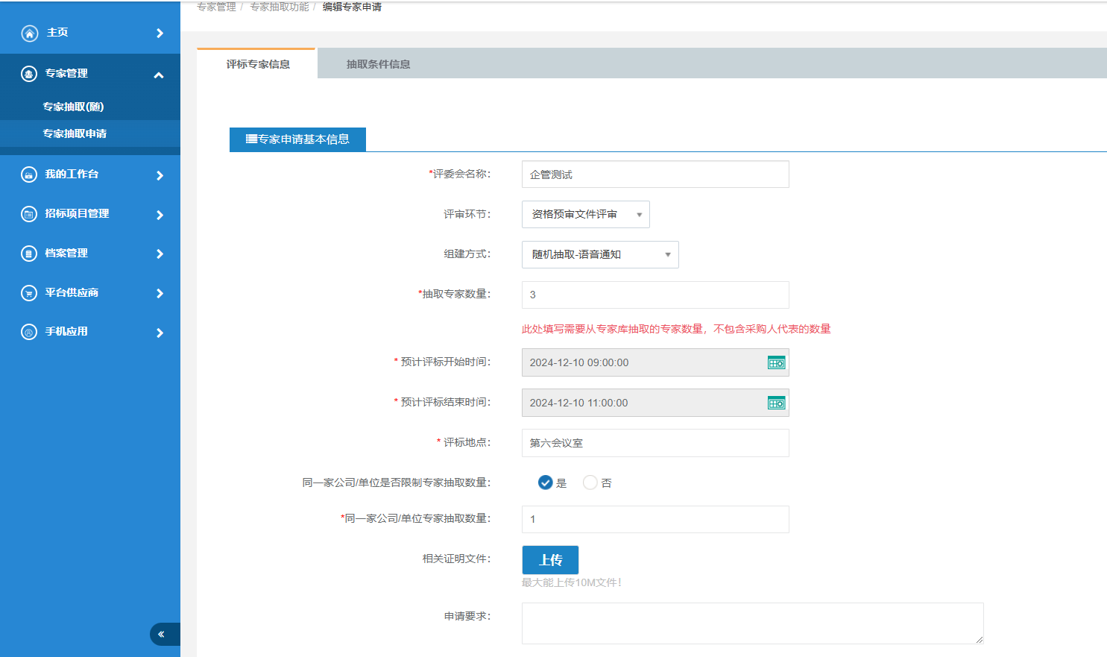Screen dimensions: 1107x657
Task: Click the 档案管理 sidebar icon
Action: tap(29, 254)
